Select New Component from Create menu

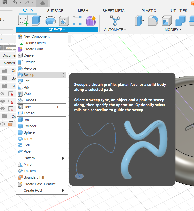click(42, 36)
